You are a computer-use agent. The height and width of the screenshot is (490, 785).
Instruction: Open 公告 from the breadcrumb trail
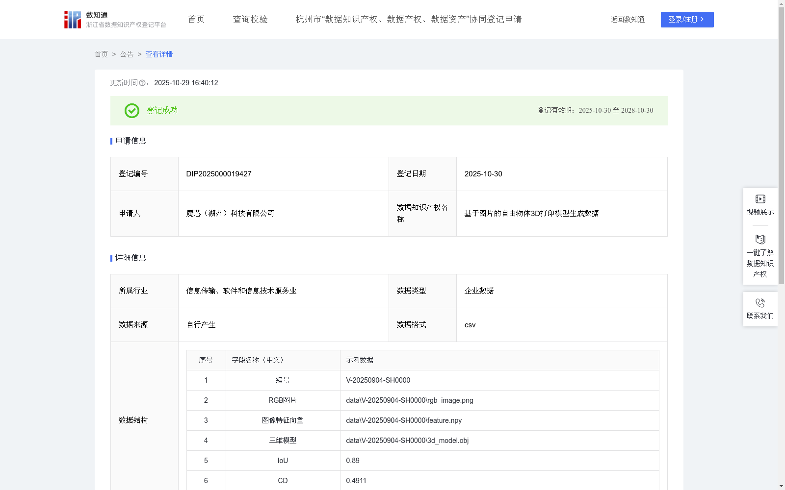click(x=127, y=54)
